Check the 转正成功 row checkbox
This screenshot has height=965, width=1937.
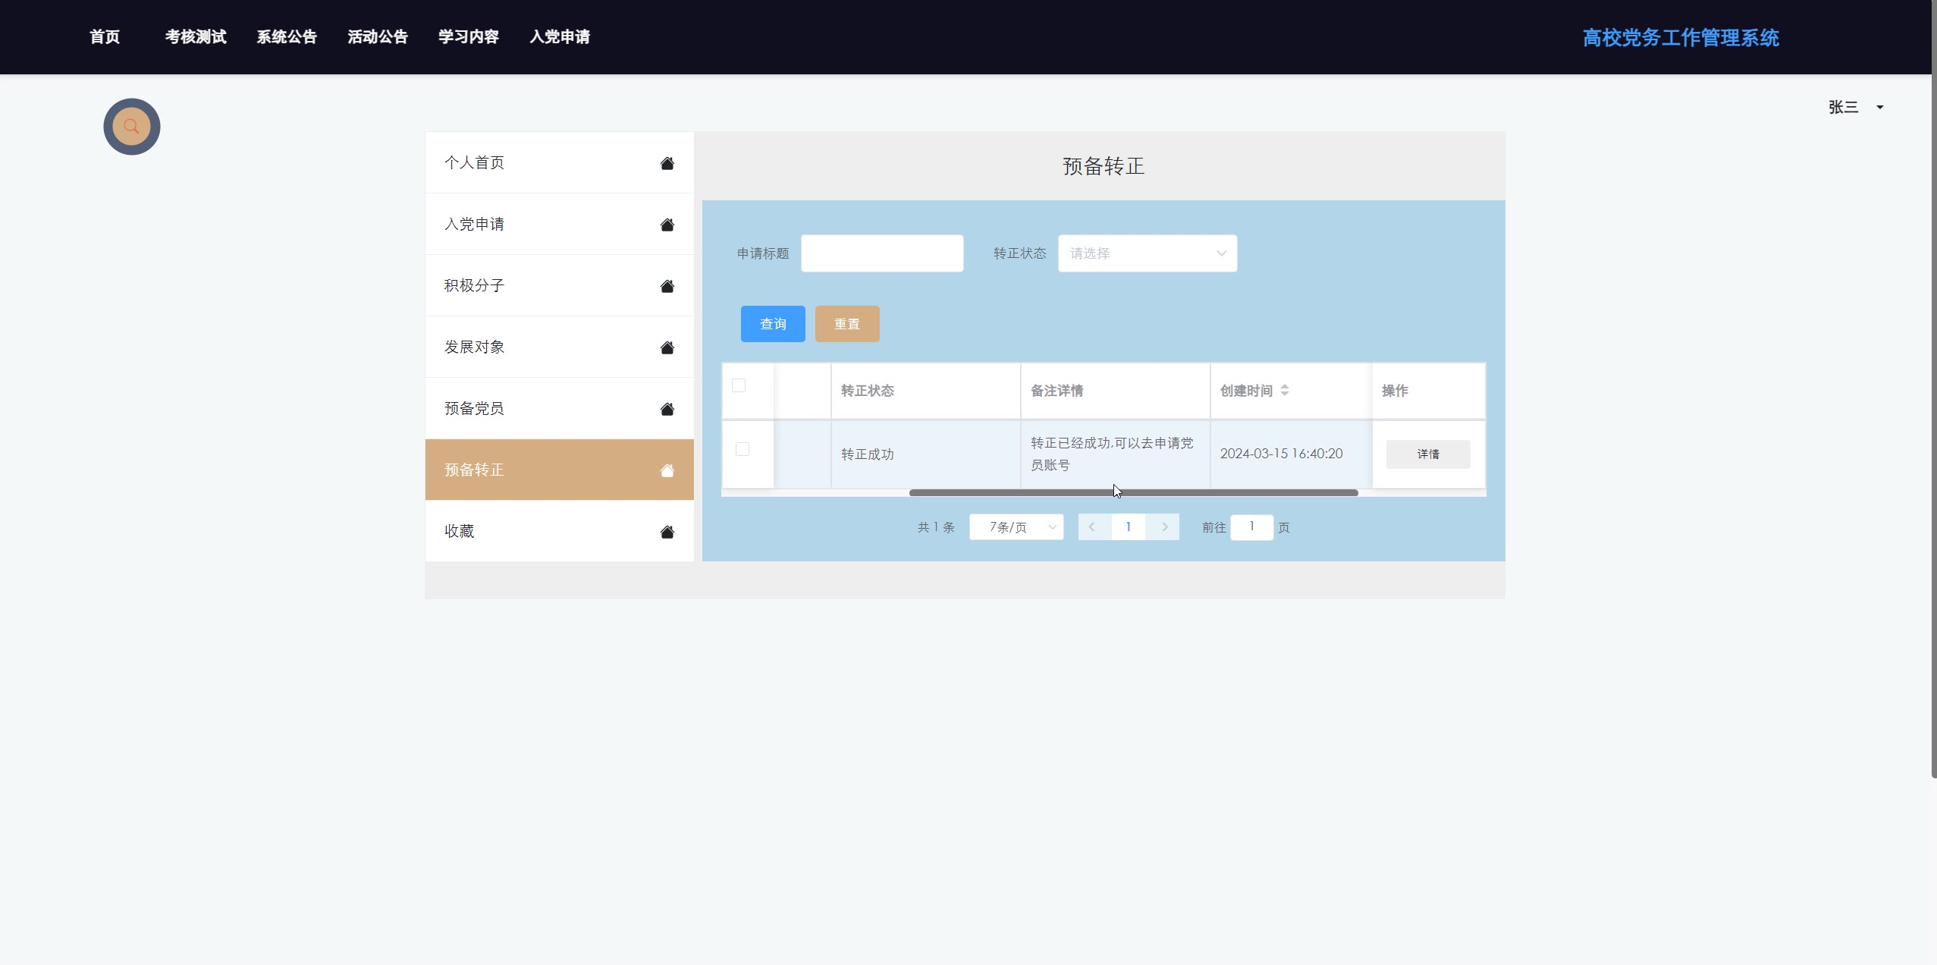tap(742, 449)
